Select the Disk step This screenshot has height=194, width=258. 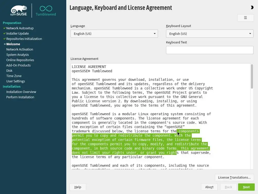(9, 71)
